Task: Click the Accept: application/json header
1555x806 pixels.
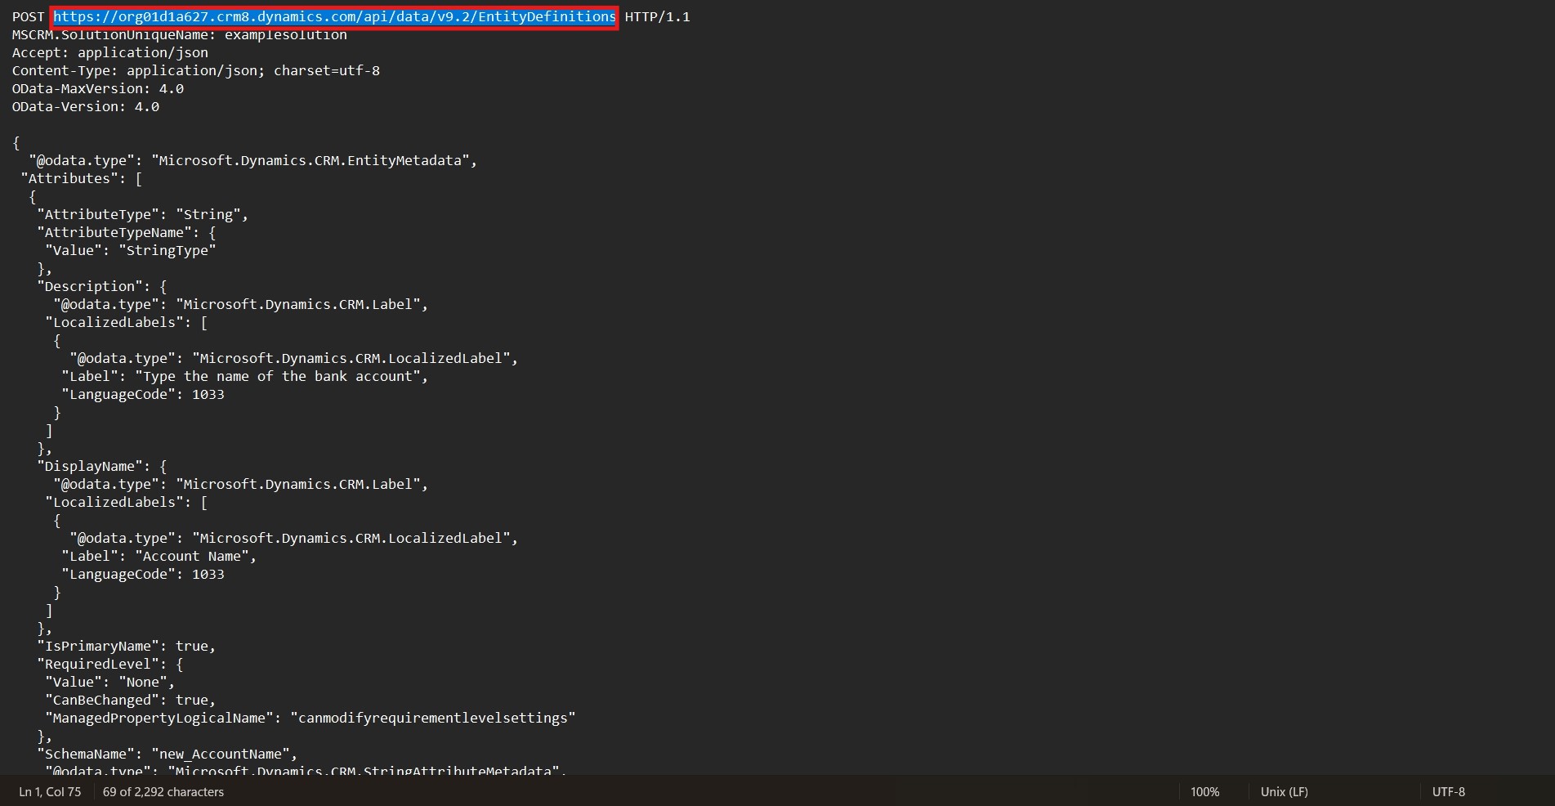Action: point(109,52)
